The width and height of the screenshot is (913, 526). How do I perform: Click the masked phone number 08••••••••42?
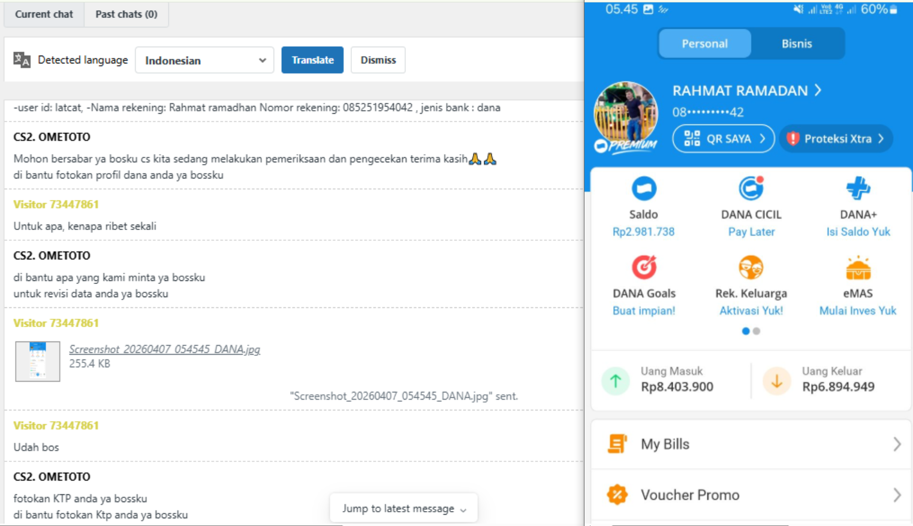click(708, 112)
